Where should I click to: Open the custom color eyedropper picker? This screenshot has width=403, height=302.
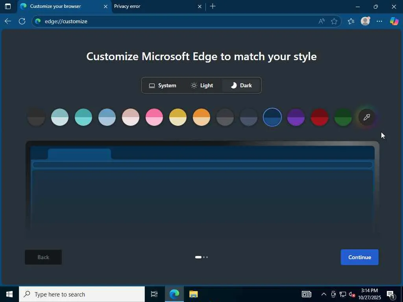367,117
